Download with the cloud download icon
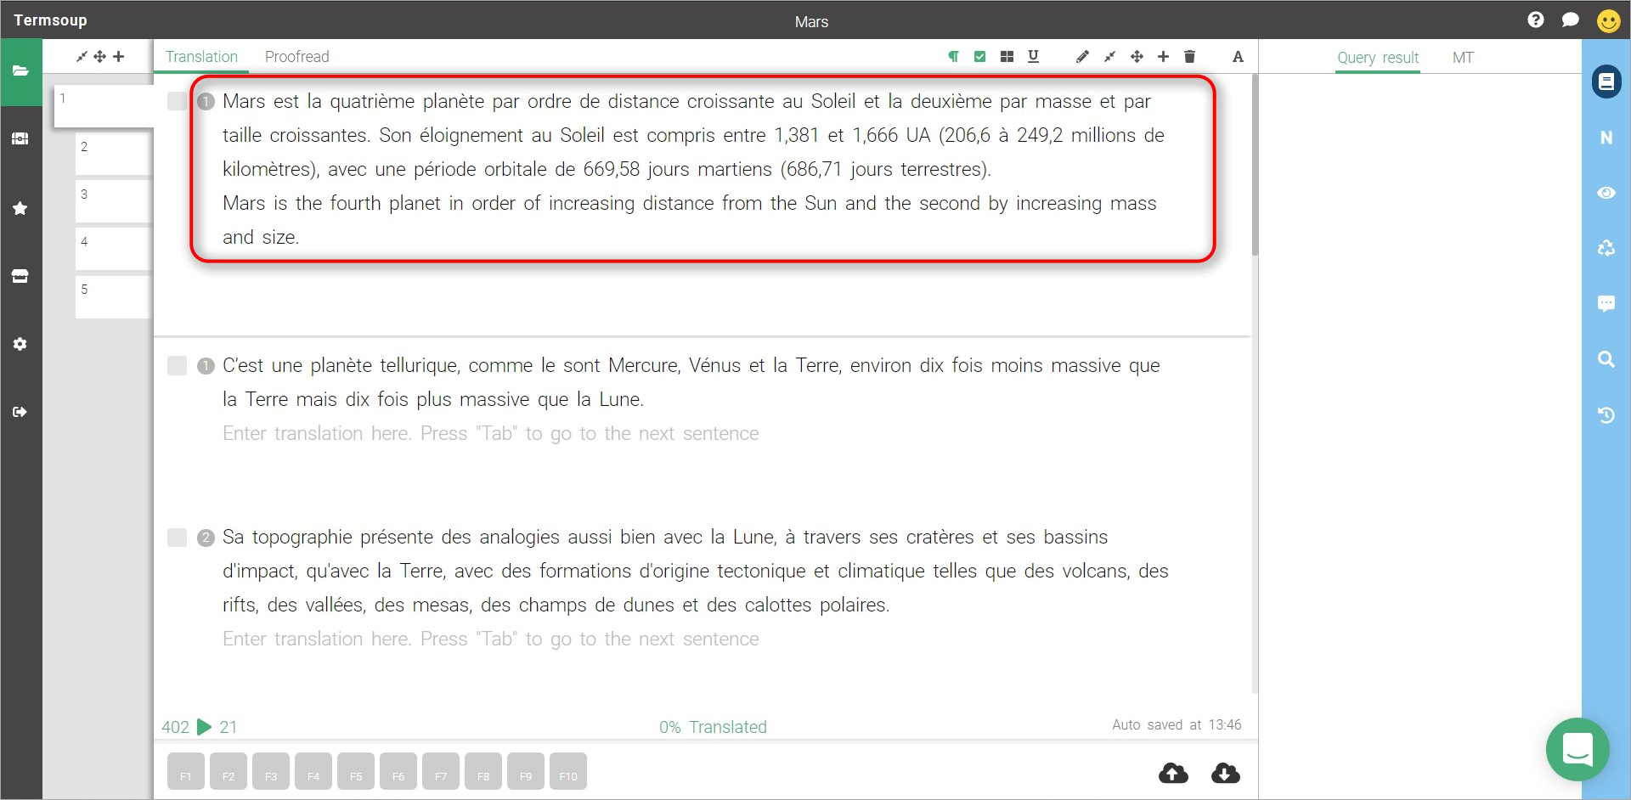1631x800 pixels. [x=1225, y=773]
